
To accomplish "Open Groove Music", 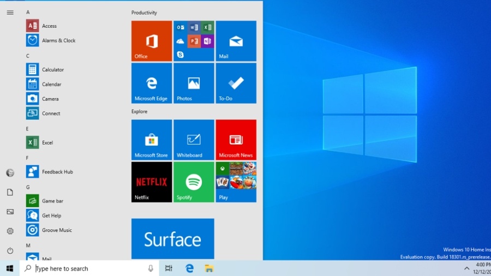I will (x=49, y=230).
